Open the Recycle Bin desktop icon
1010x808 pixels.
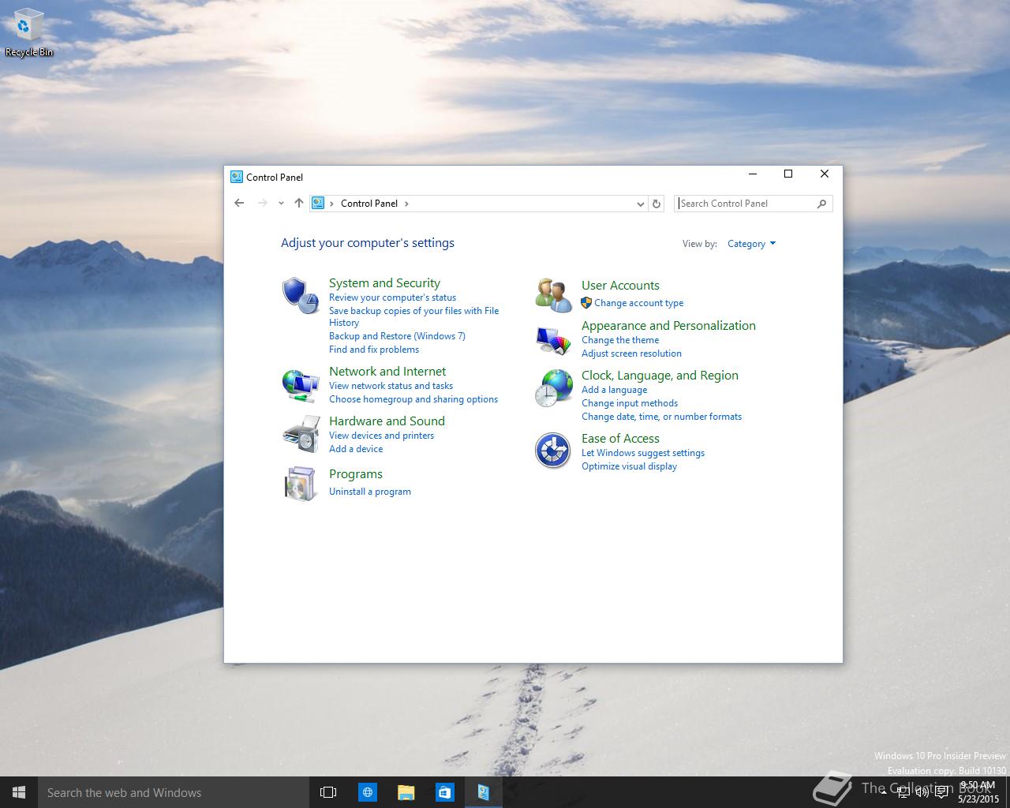(29, 32)
